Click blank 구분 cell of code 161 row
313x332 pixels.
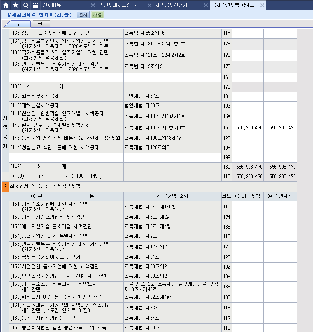click(66, 77)
